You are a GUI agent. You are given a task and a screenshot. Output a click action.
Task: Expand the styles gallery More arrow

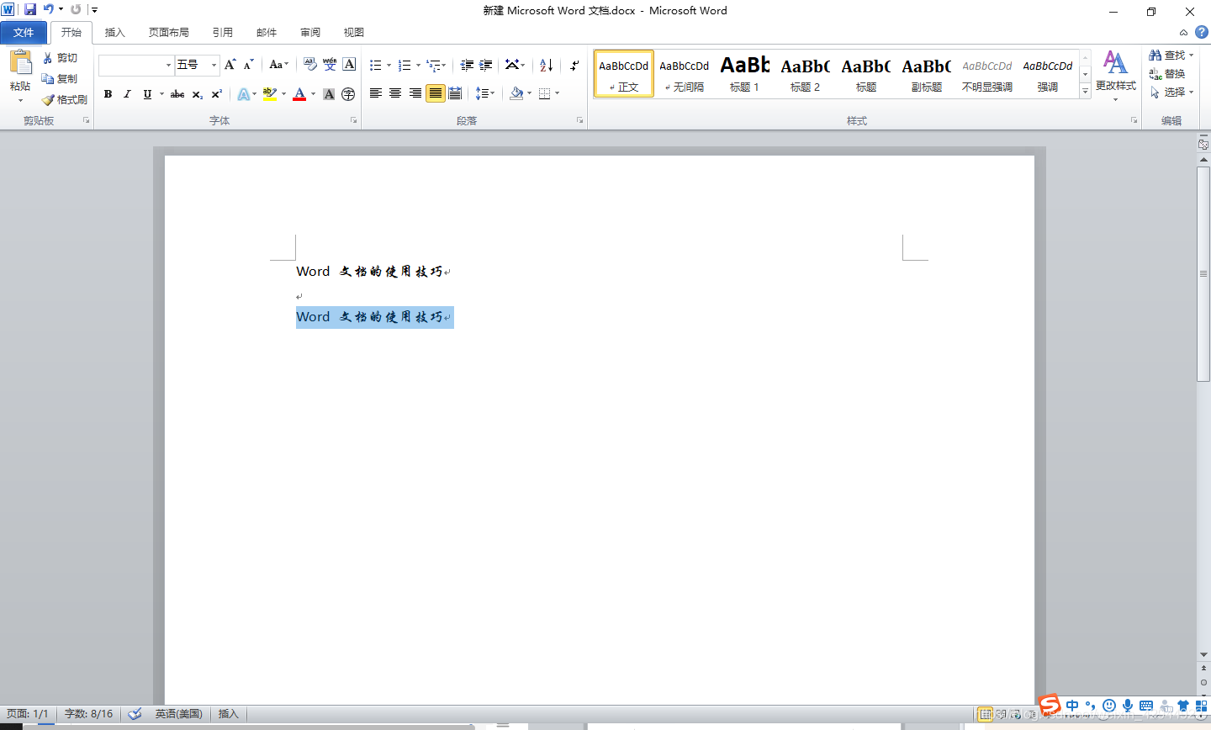[x=1085, y=92]
